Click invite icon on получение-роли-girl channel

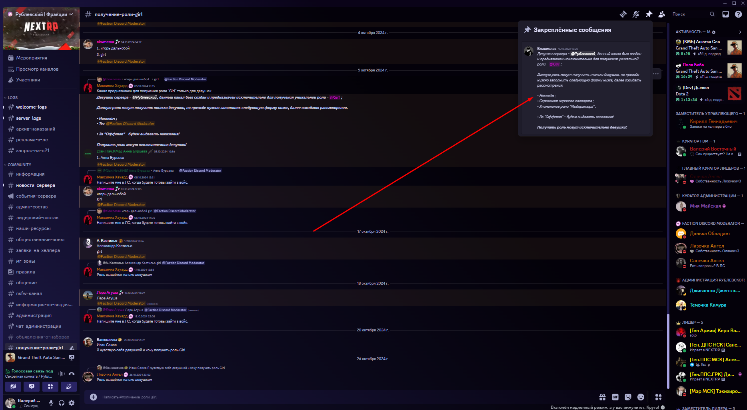point(72,348)
